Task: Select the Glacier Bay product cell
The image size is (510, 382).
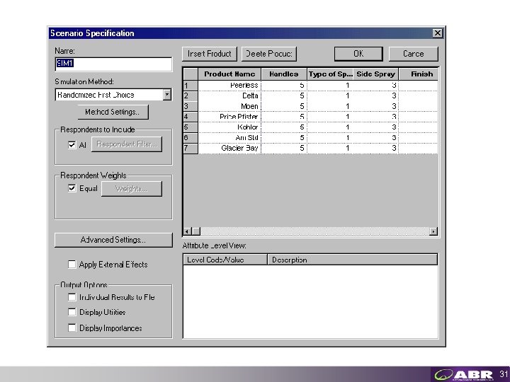Action: tap(229, 148)
